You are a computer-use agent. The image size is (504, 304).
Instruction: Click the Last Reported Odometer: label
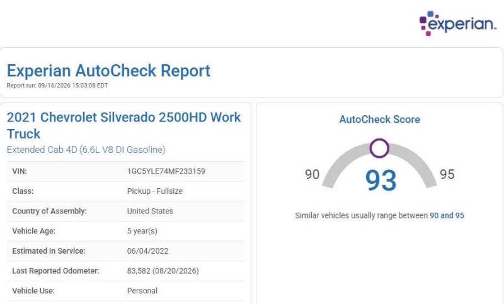[x=56, y=271]
